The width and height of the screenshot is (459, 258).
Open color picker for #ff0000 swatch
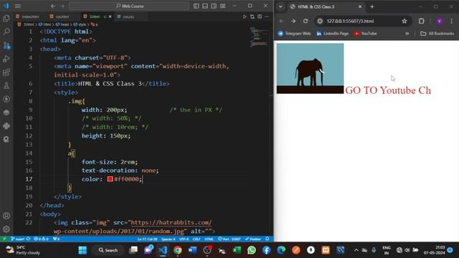(110, 179)
